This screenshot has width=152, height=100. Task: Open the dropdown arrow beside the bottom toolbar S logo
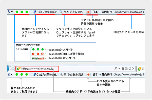[x=12, y=74]
